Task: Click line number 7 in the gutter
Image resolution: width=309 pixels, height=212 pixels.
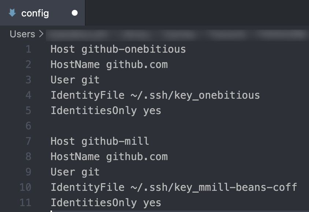Action: pyautogui.click(x=29, y=141)
